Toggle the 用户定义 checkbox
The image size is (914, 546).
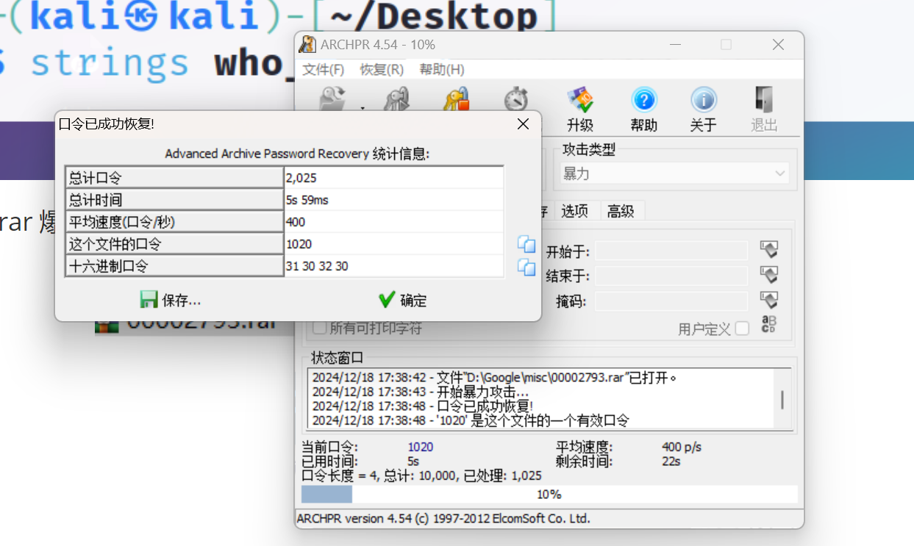pos(742,328)
